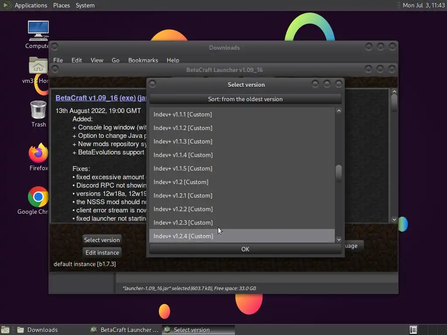Open the System panel menu

click(85, 5)
